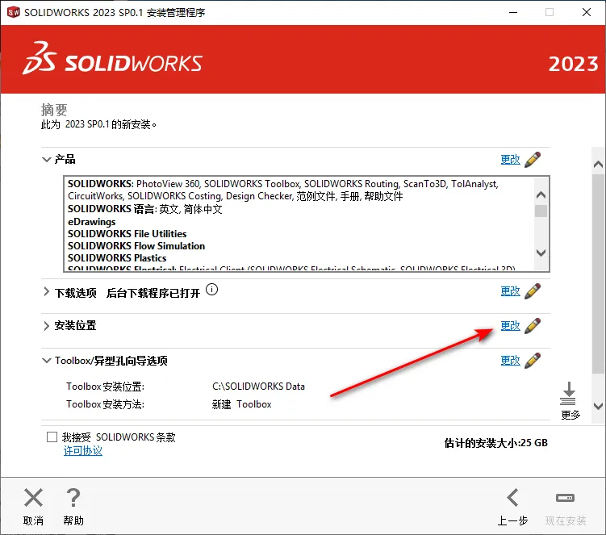Image resolution: width=606 pixels, height=535 pixels.
Task: Click the main summary scrollbar up arrow
Action: [598, 165]
